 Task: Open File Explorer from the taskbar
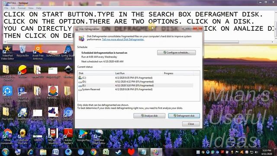(x=43, y=152)
